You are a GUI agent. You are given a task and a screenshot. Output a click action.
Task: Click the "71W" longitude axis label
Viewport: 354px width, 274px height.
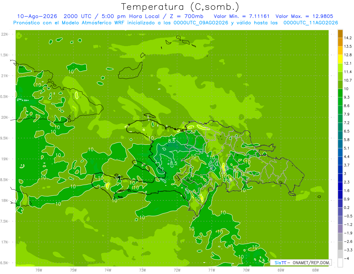tap(212, 270)
